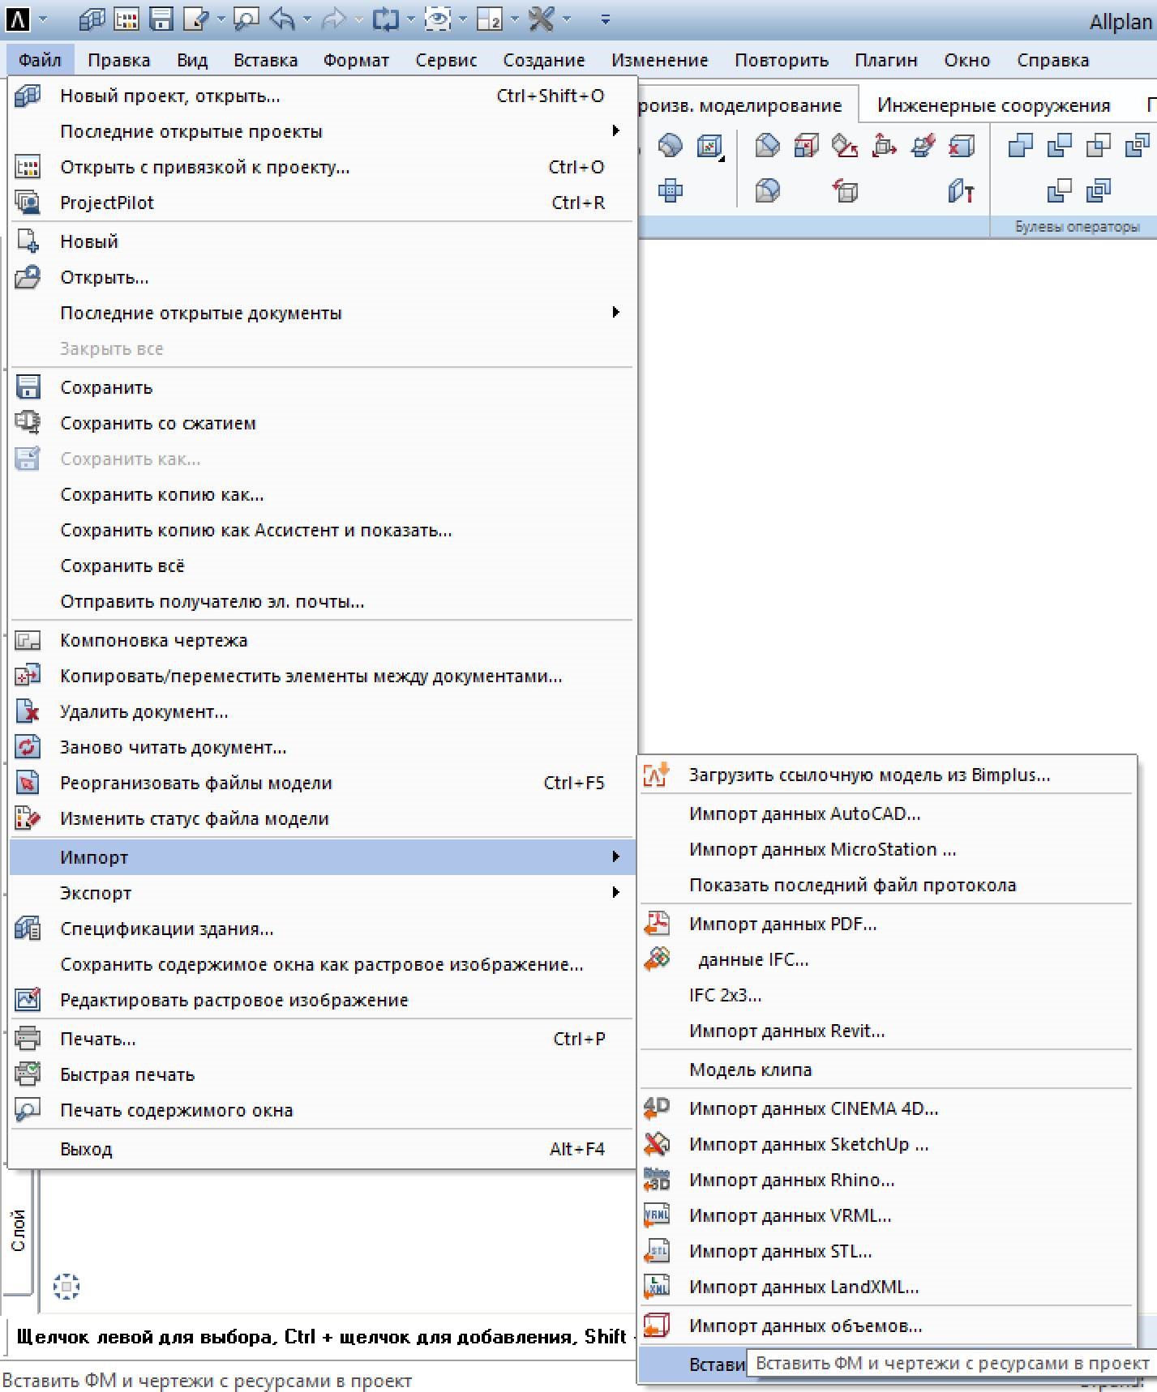Click the sheet-with-pencil icon in quick access toolbar
This screenshot has height=1392, width=1157.
click(x=195, y=19)
